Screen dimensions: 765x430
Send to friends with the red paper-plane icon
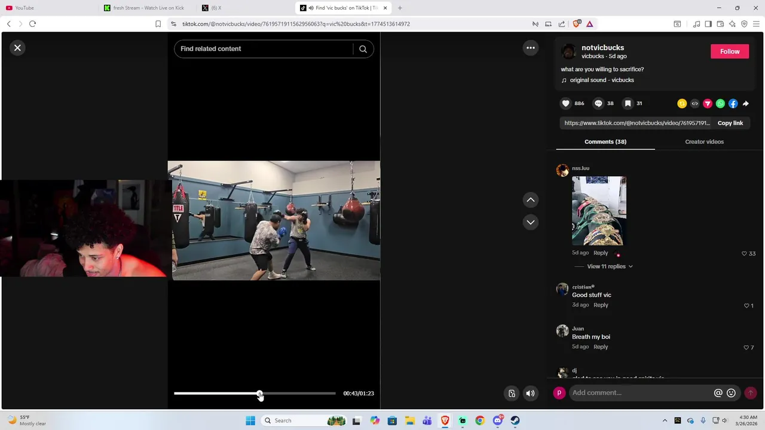pos(708,103)
